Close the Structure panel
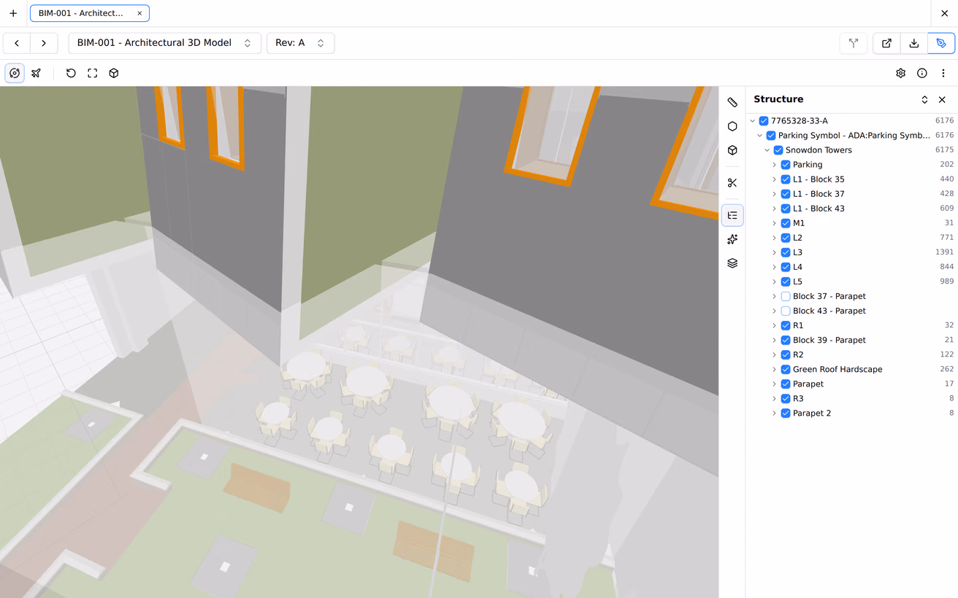 942,100
